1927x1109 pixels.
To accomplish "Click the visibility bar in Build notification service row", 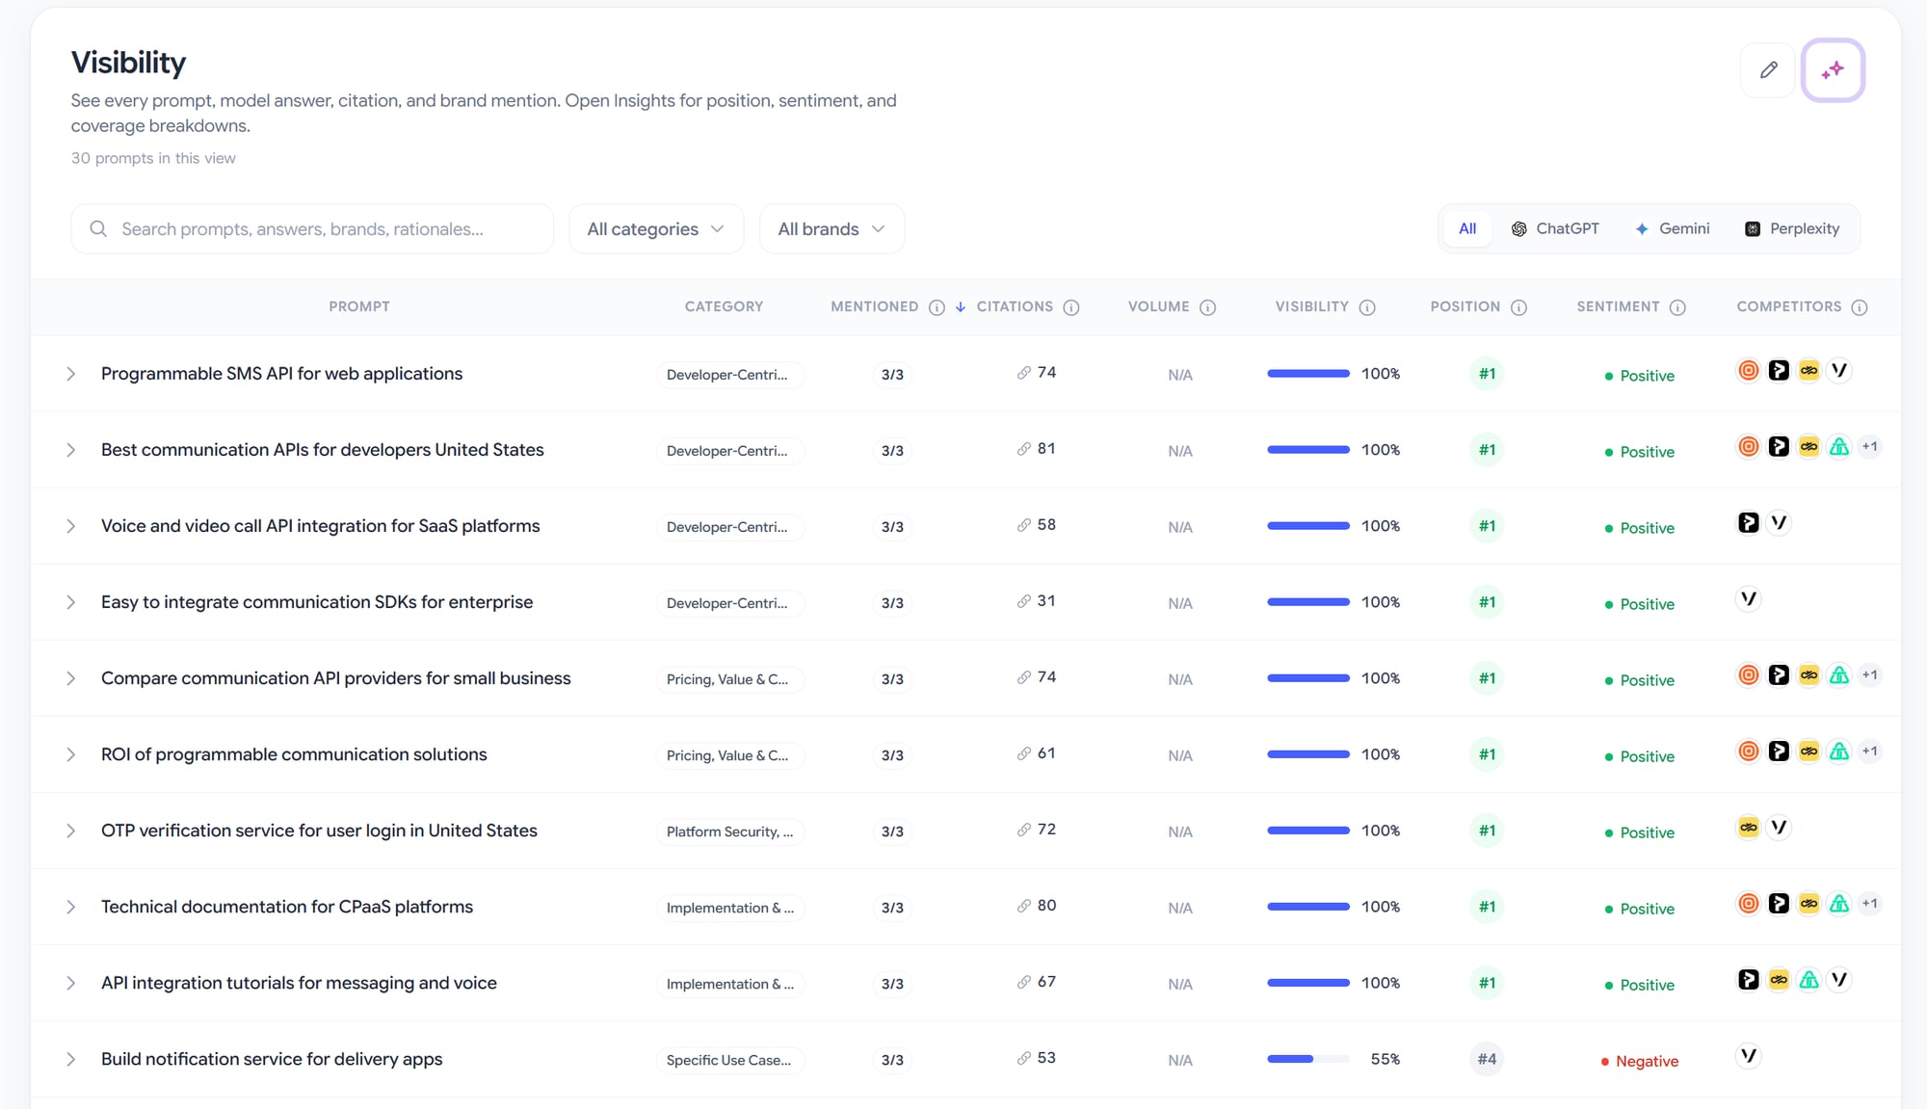I will 1308,1059.
